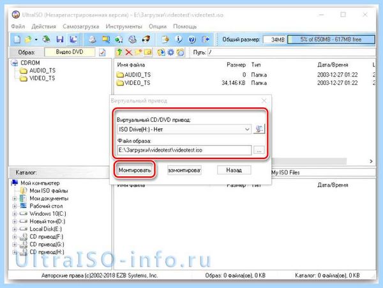Expand Local Disk(E:) tree node
Image resolution: width=383 pixels, height=288 pixels.
tap(15, 229)
